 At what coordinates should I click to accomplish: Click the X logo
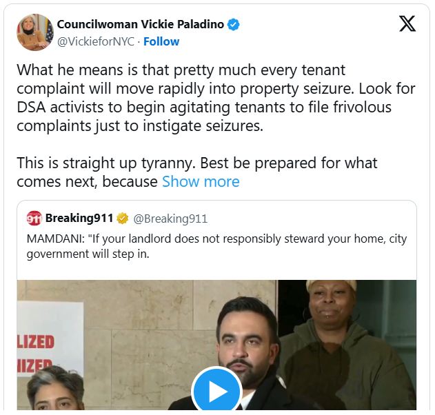click(x=407, y=24)
